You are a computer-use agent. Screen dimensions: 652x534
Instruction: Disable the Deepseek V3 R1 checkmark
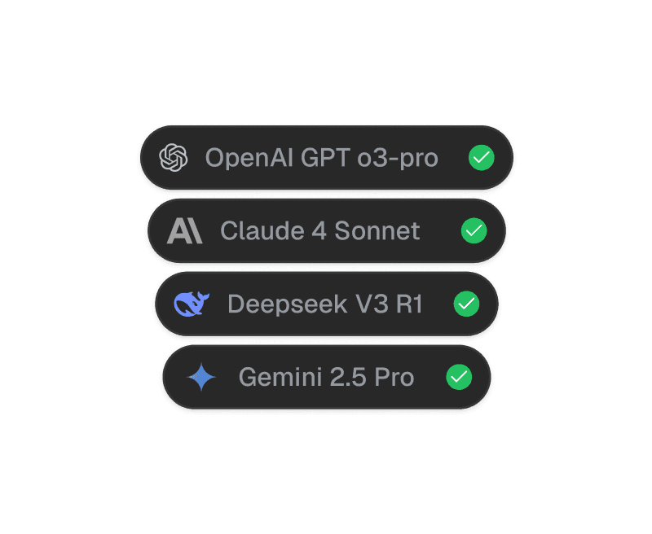tap(466, 304)
